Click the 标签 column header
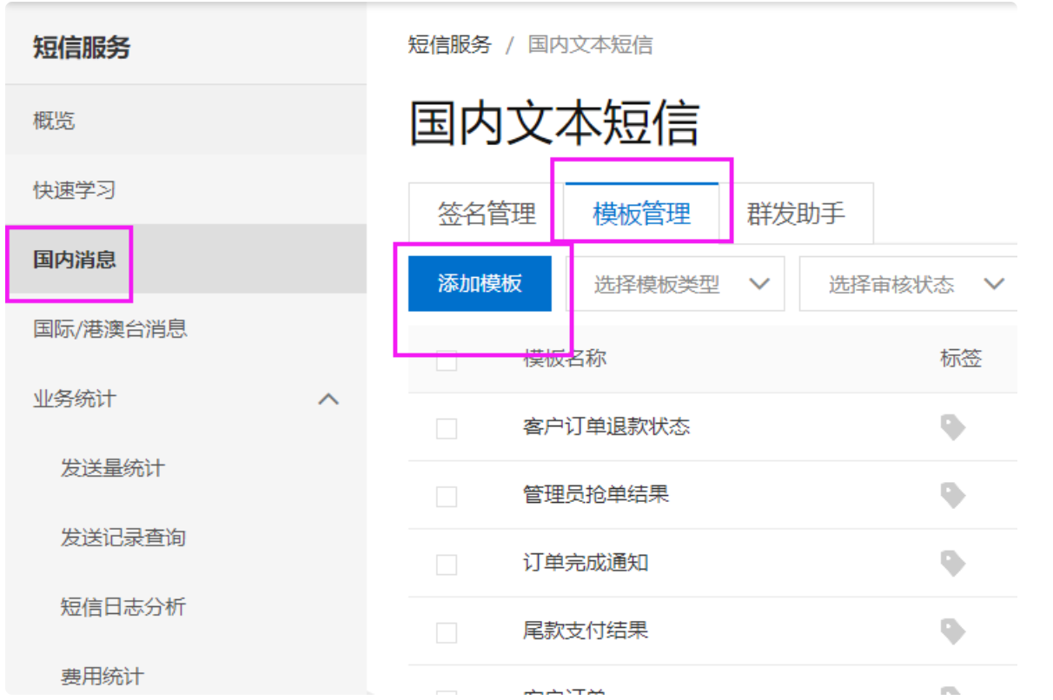Viewport: 1053px width, 700px height. tap(961, 358)
